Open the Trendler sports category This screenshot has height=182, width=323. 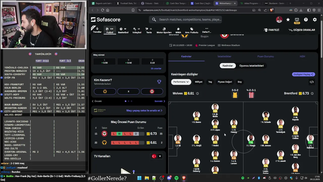97,30
